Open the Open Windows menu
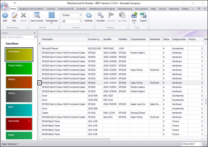 click(x=10, y=144)
